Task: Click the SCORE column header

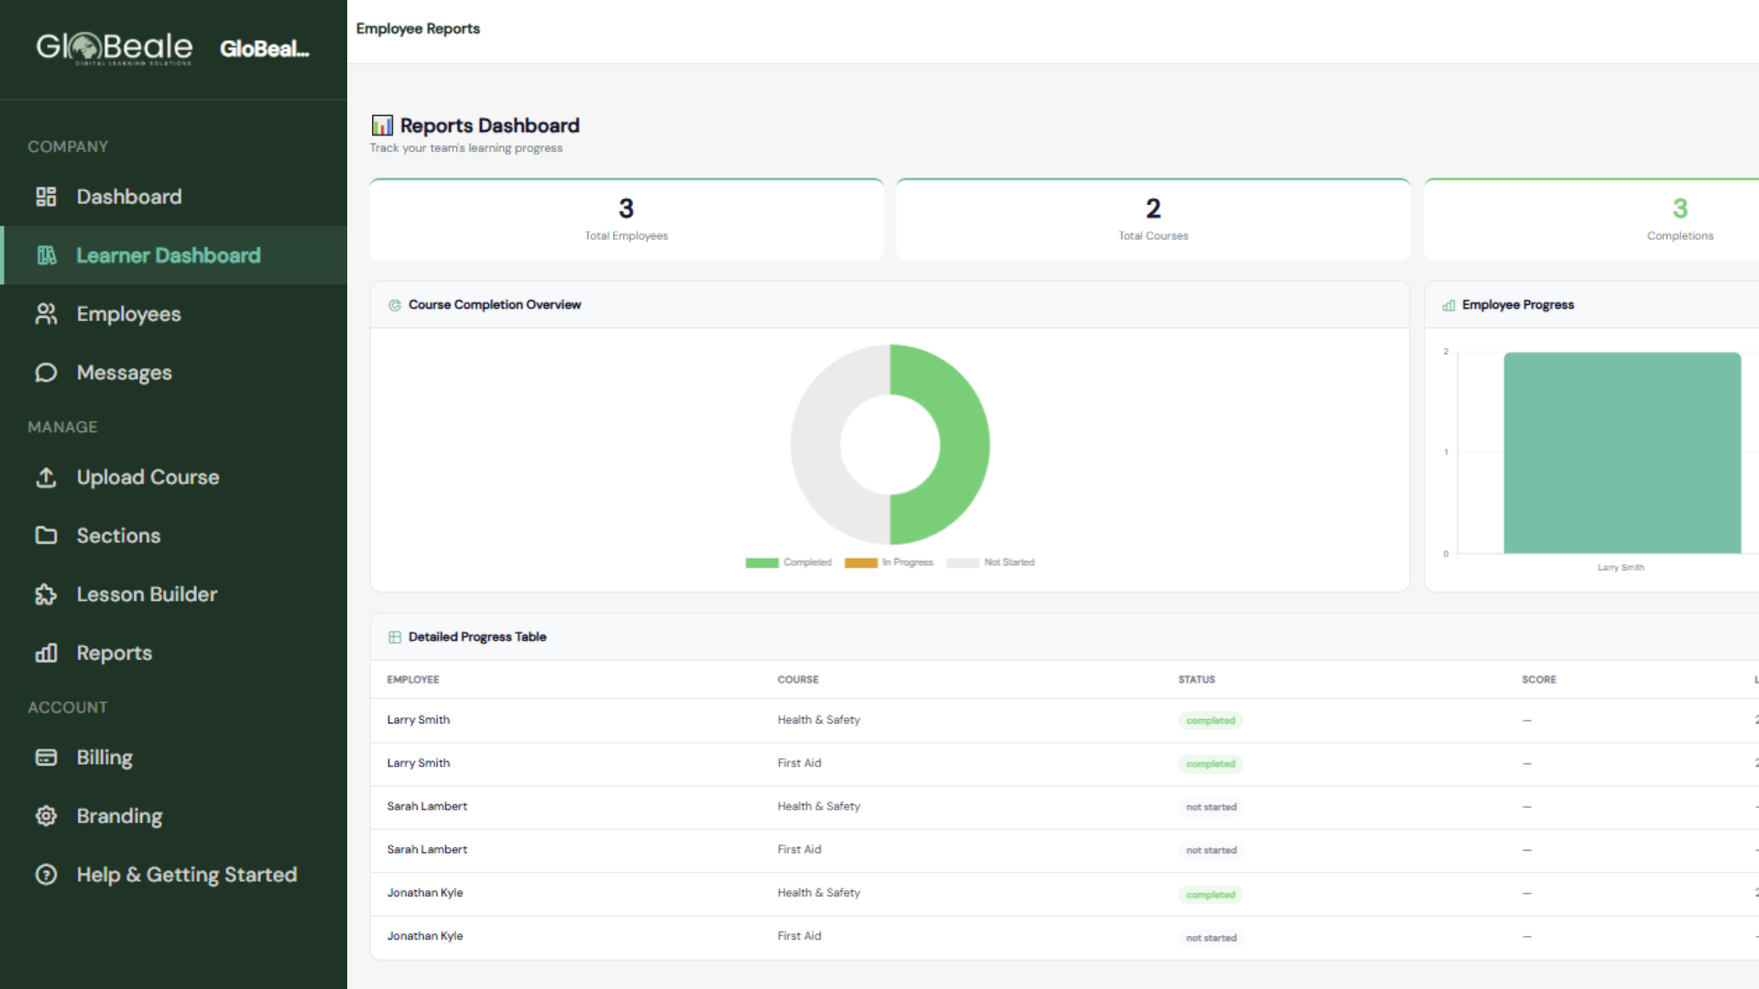Action: (1539, 679)
